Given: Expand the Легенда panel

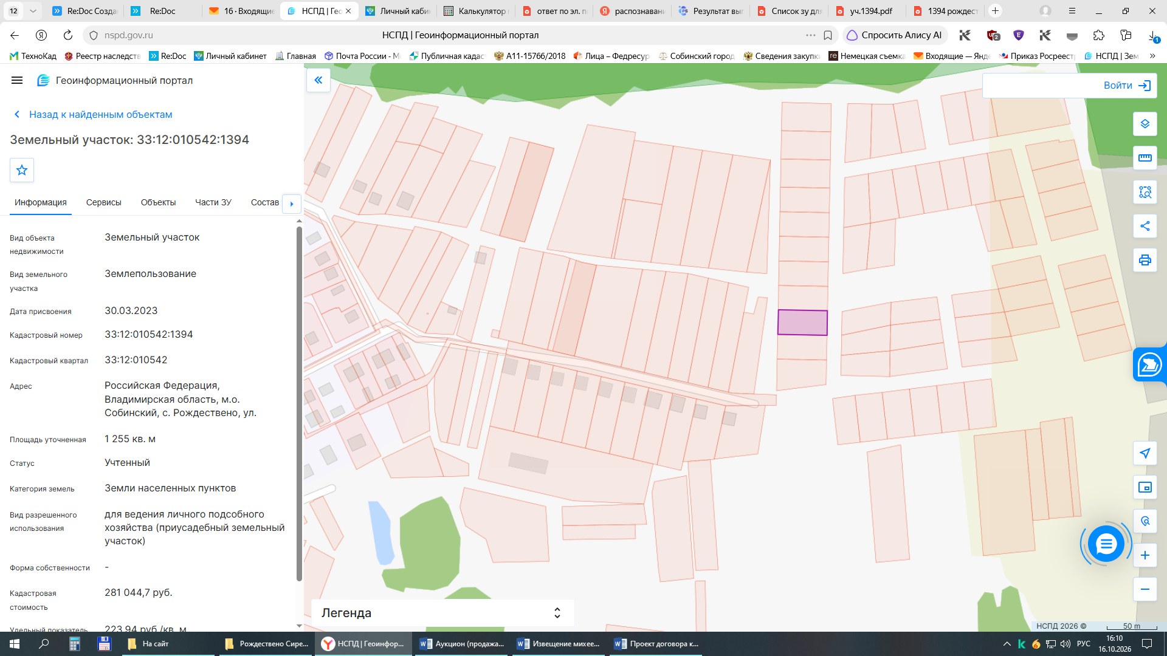Looking at the screenshot, I should [x=443, y=613].
